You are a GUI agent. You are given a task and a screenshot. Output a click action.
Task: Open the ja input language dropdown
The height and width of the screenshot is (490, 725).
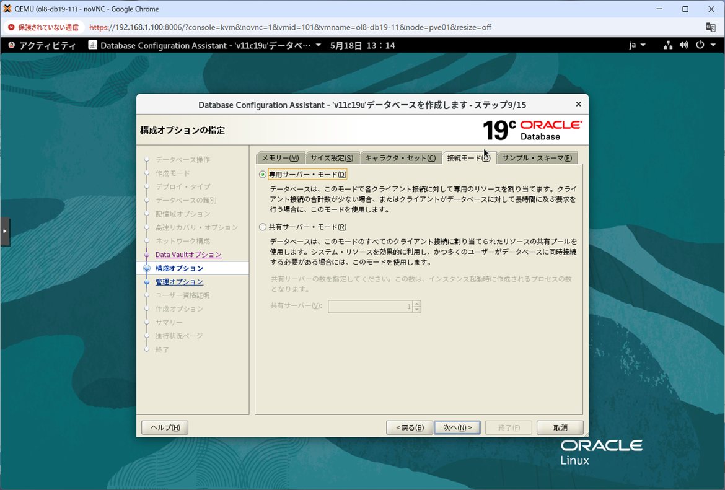637,45
